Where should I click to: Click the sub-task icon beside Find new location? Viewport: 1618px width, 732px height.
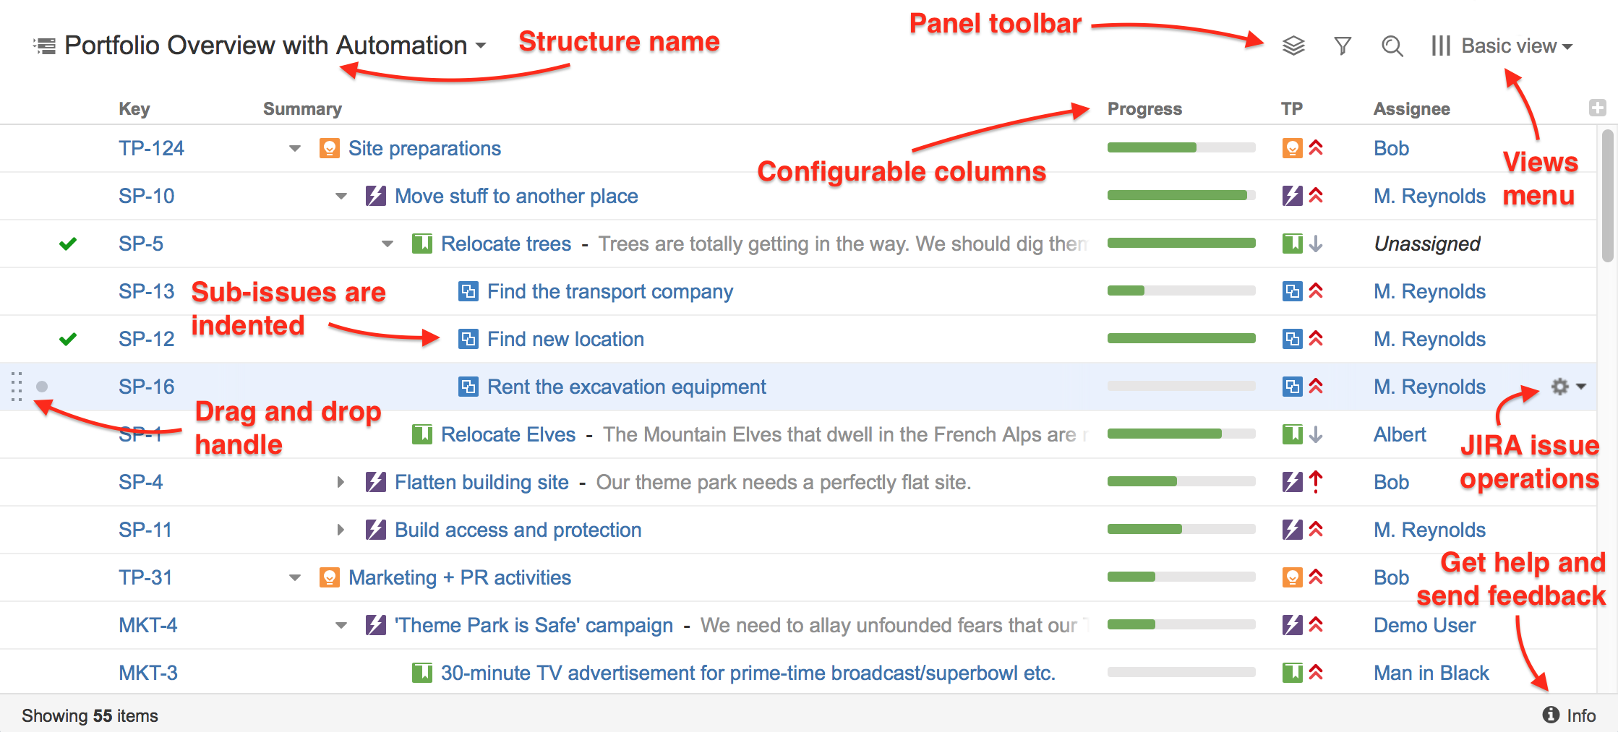point(467,338)
